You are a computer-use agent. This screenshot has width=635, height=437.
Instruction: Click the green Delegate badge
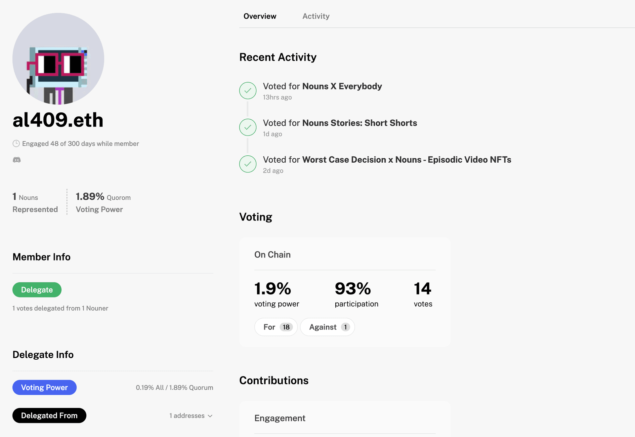(x=37, y=290)
